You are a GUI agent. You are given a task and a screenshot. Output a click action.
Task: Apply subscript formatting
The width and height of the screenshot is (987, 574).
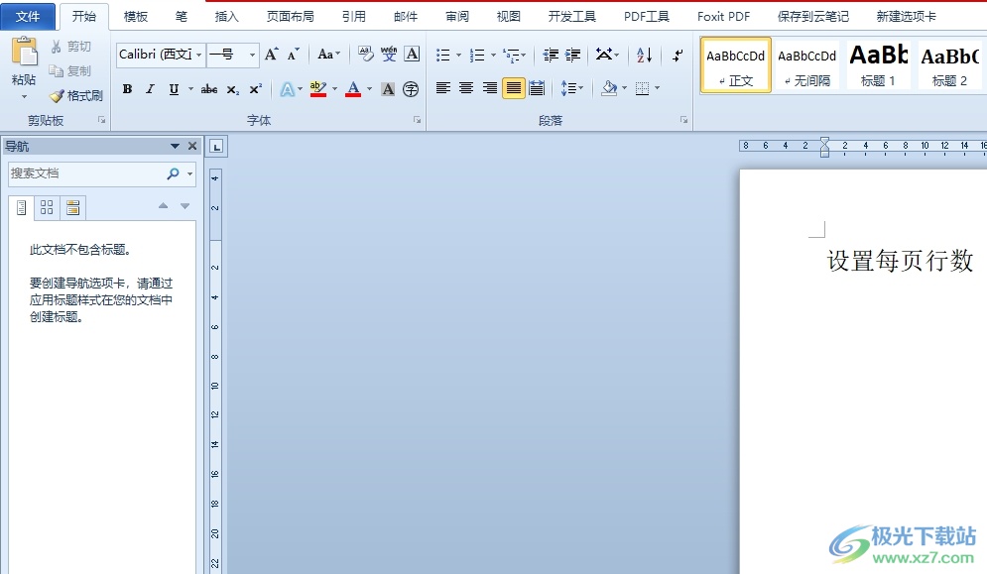coord(233,89)
